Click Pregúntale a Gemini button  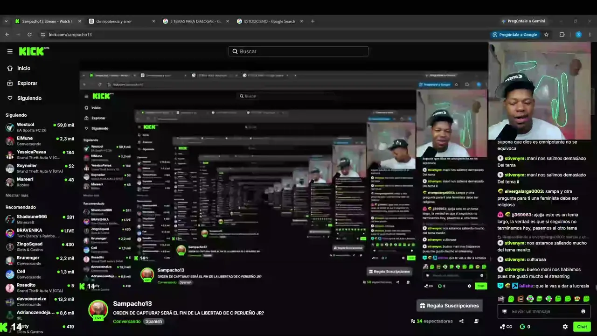tap(523, 21)
